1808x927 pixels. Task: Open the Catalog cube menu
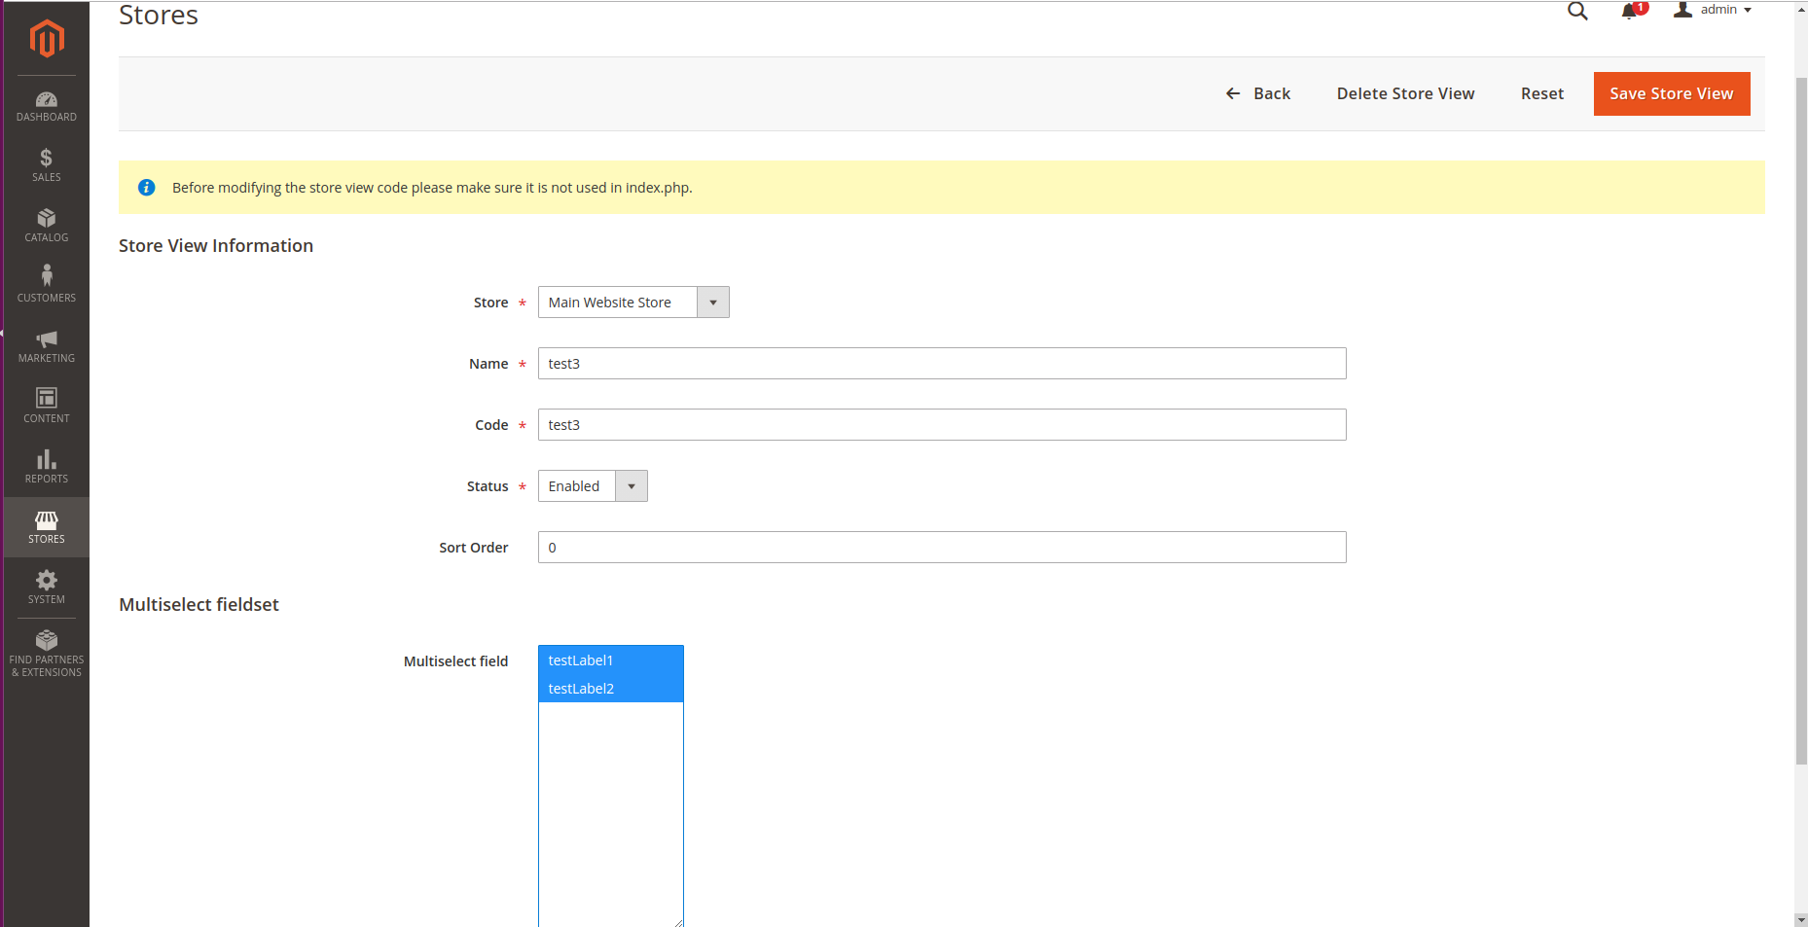(47, 226)
